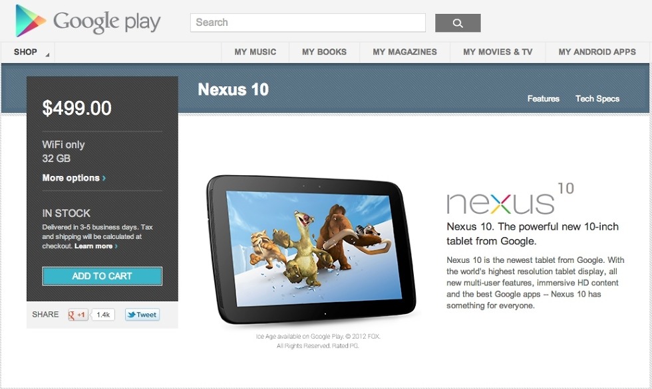The width and height of the screenshot is (652, 389).
Task: Open the Tech Specs link
Action: click(597, 99)
